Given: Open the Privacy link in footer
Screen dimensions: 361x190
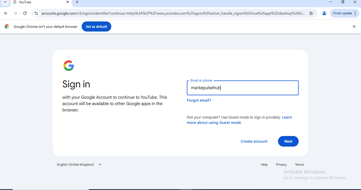Looking at the screenshot, I should [x=281, y=165].
